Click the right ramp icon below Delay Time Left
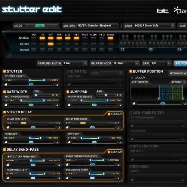187x187 pixels. click(59, 128)
